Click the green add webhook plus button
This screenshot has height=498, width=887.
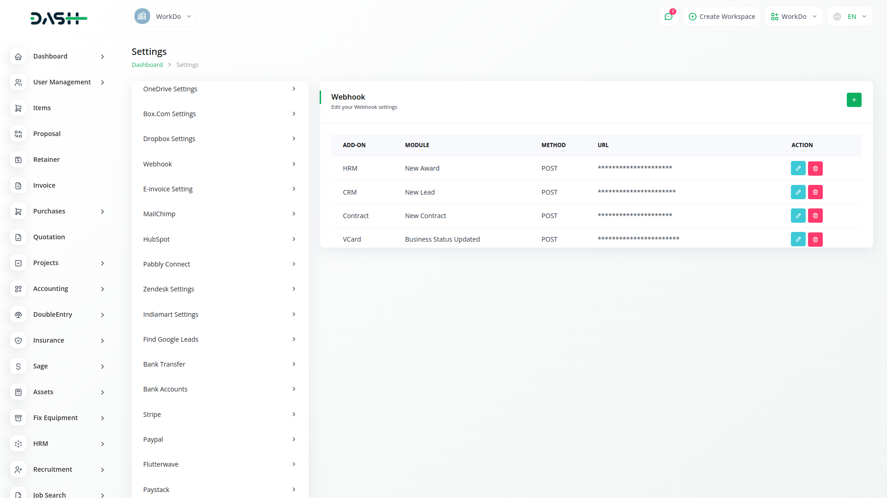click(854, 100)
